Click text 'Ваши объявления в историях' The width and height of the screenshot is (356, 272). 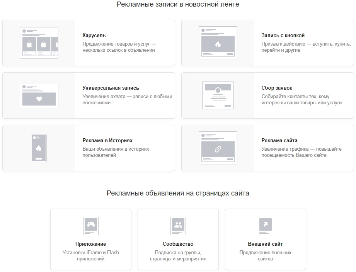click(x=116, y=149)
